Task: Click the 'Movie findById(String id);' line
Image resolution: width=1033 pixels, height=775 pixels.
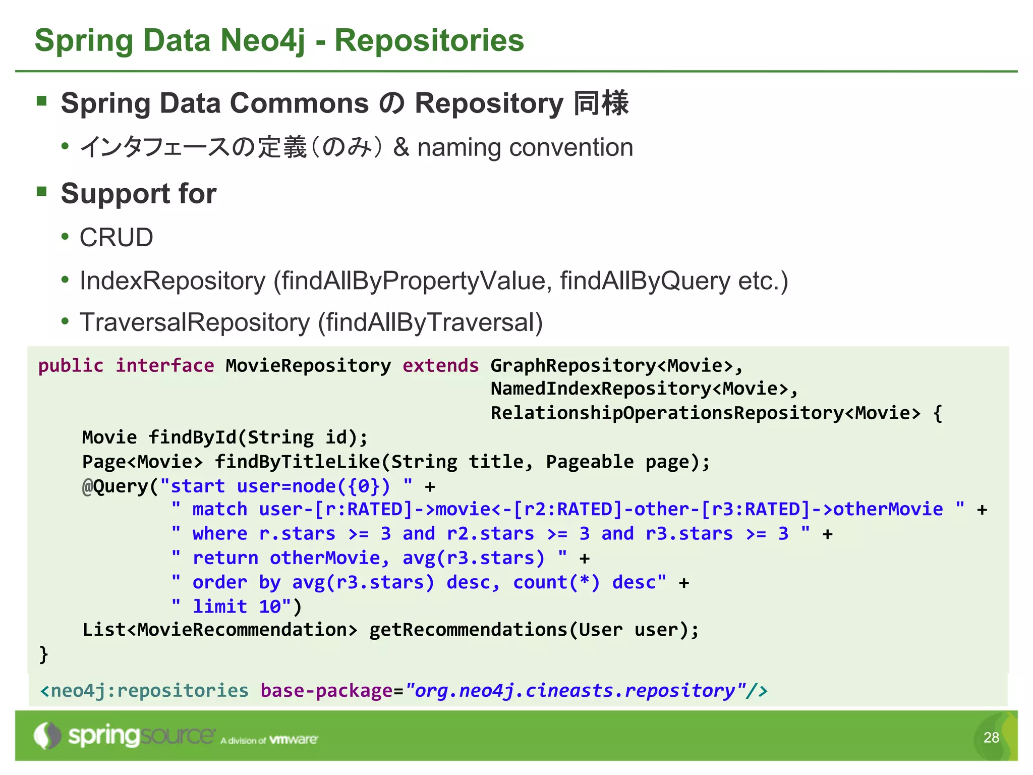Action: click(x=225, y=437)
